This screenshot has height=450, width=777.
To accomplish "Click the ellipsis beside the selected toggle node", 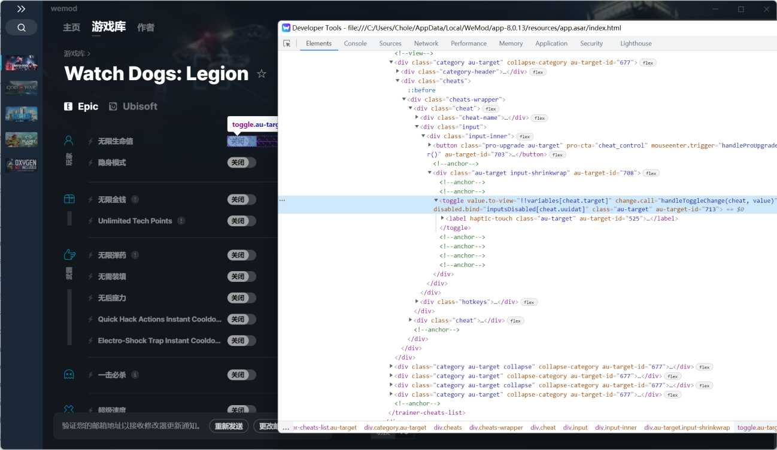I will (x=283, y=200).
